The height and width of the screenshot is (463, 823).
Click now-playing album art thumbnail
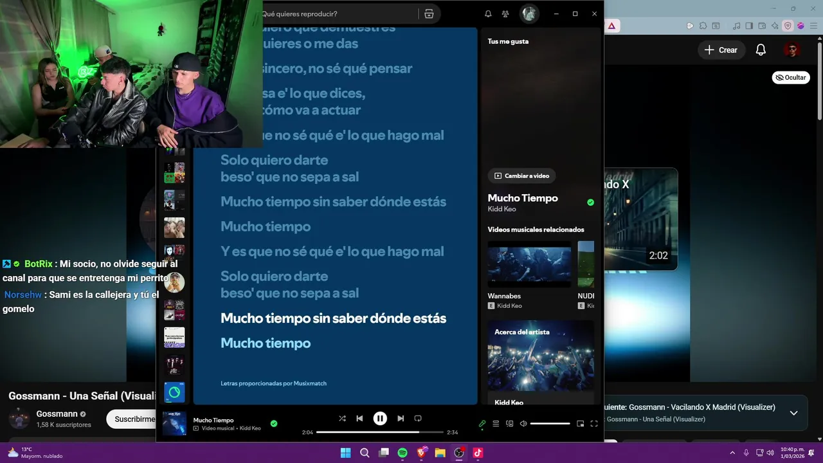[x=174, y=424]
